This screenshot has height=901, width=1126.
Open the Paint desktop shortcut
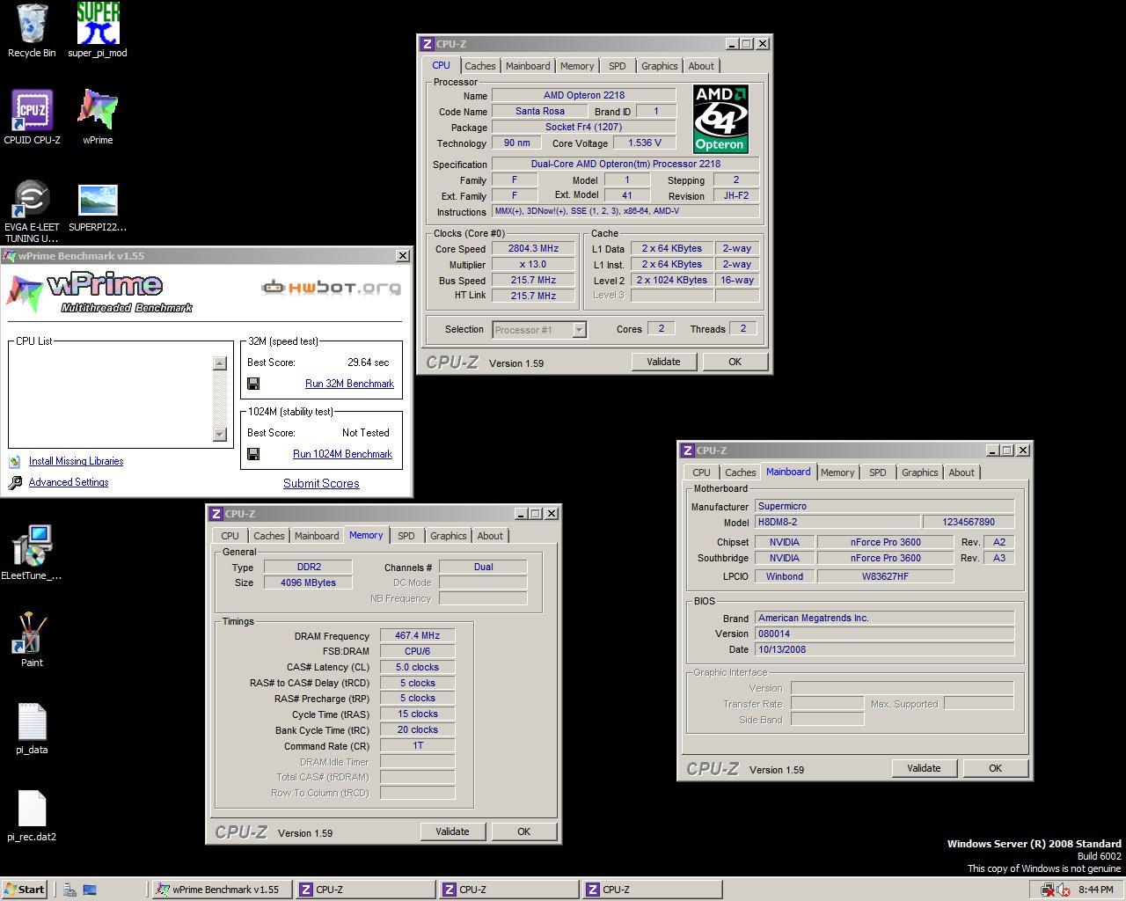coord(32,640)
